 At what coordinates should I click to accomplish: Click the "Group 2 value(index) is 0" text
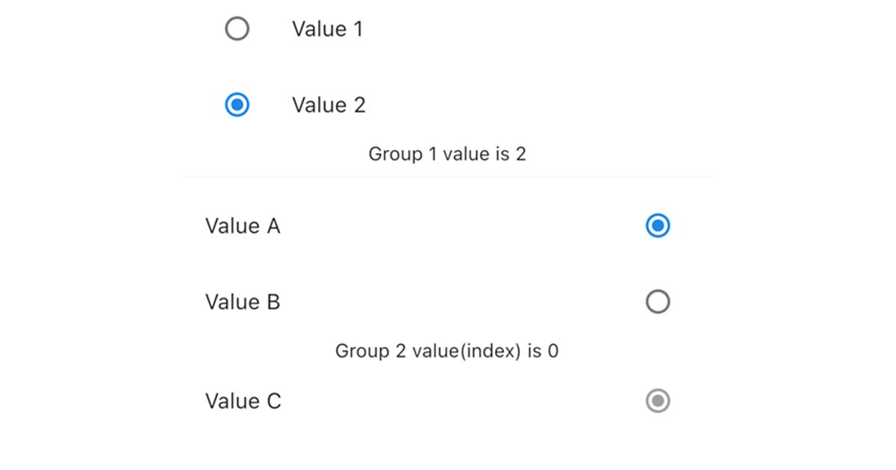click(447, 351)
